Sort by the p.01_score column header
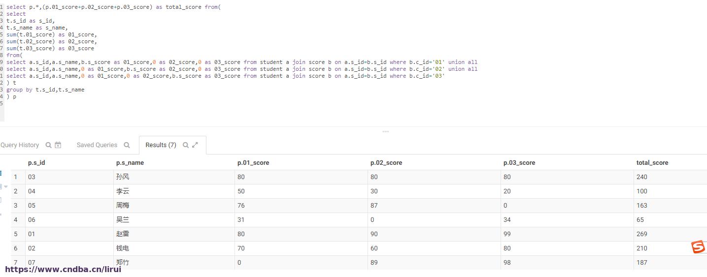The image size is (707, 277). click(253, 163)
